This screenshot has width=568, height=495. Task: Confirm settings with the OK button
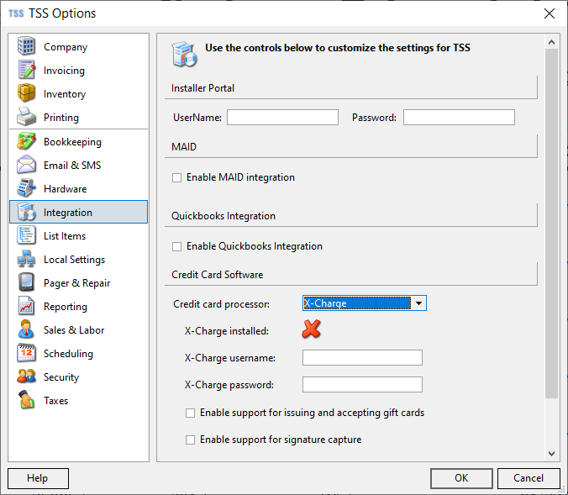tap(461, 478)
